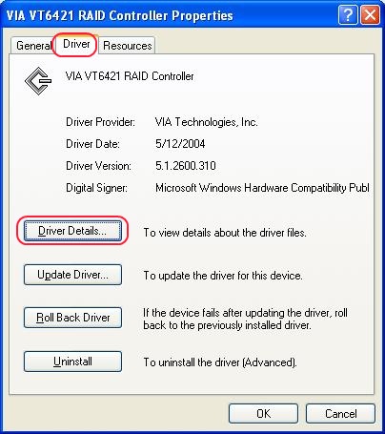Switch to the General tab
This screenshot has width=385, height=434.
point(33,46)
